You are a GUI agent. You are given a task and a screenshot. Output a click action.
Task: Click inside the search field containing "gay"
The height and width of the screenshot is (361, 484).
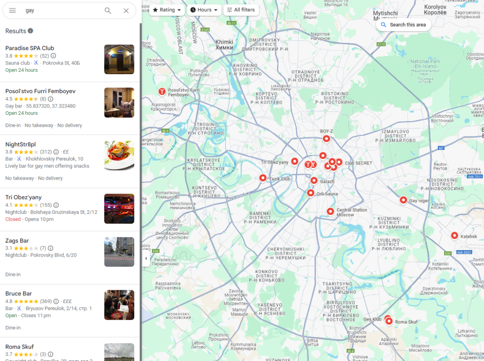pyautogui.click(x=60, y=10)
